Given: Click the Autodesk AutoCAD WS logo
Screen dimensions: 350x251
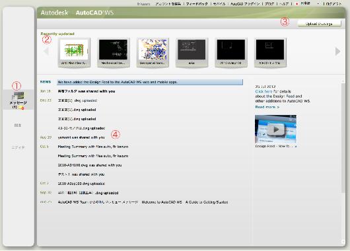Looking at the screenshot, I should click(x=77, y=13).
